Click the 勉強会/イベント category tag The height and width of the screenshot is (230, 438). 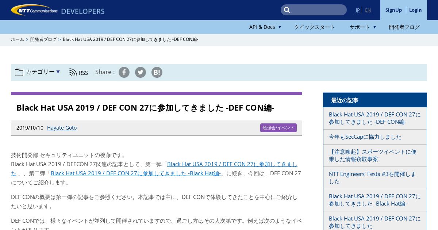pos(278,128)
